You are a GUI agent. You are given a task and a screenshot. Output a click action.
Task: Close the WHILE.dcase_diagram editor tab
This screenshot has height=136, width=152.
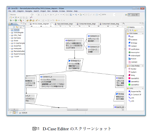point(51,24)
